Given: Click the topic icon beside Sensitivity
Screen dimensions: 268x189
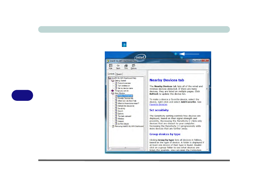Looking at the screenshot, I should point(116,108).
